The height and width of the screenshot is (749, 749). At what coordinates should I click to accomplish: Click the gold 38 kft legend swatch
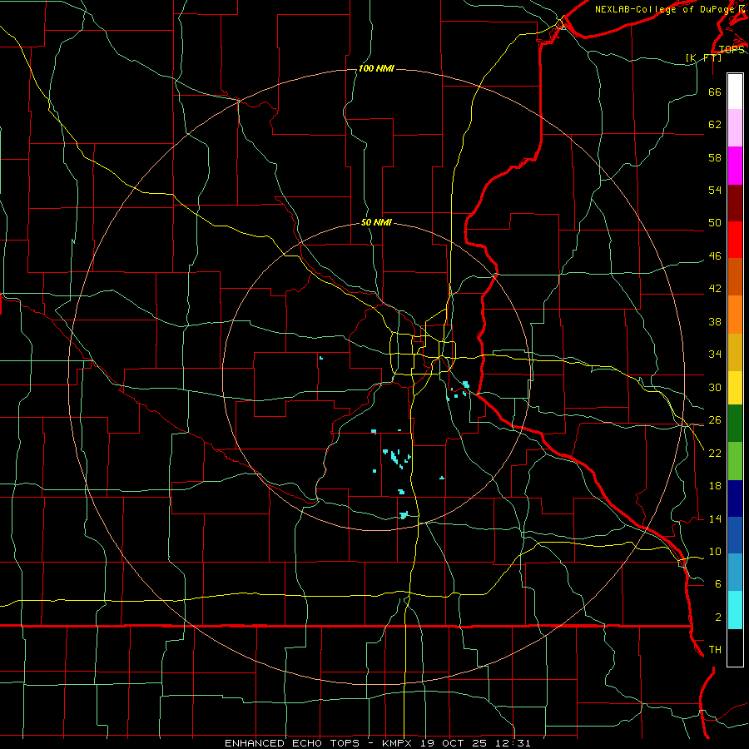735,352
